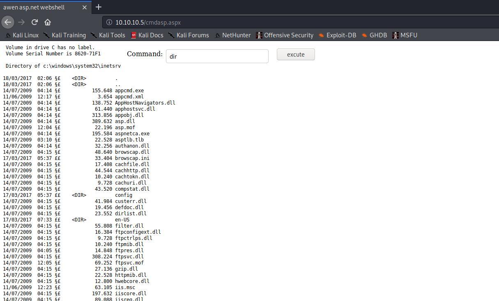
Task: Click aspnetca.exe file name
Action: click(132, 134)
